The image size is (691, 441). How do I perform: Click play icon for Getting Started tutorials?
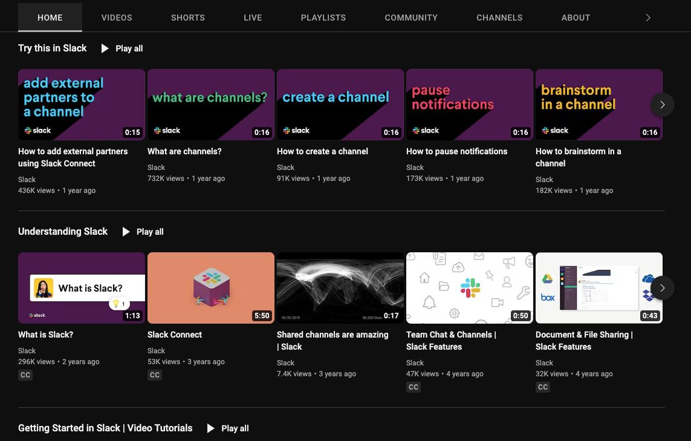[x=211, y=428]
